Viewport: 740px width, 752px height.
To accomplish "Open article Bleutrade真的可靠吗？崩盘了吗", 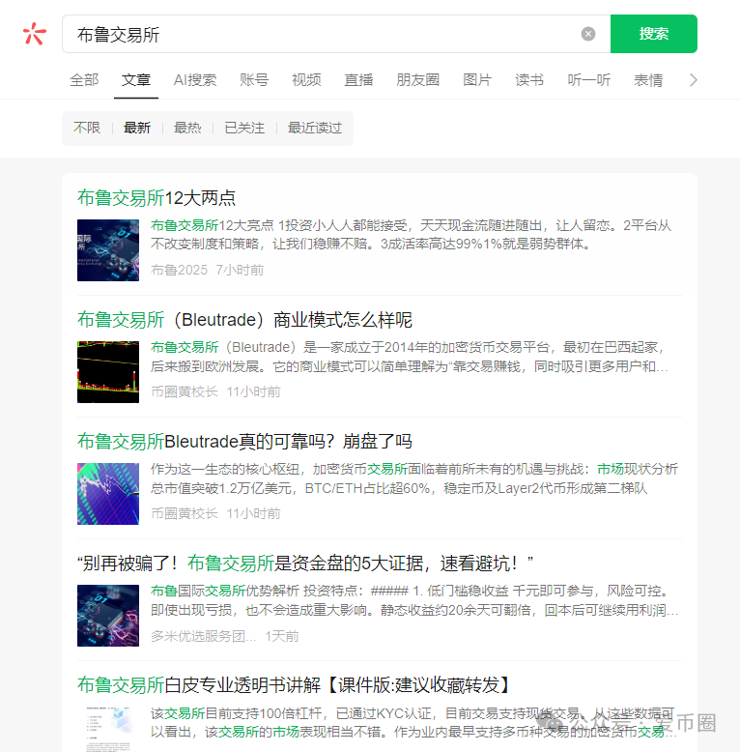I will point(245,442).
